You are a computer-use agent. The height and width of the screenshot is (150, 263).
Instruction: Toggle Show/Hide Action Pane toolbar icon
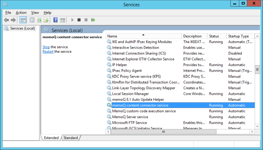pyautogui.click(x=62, y=20)
